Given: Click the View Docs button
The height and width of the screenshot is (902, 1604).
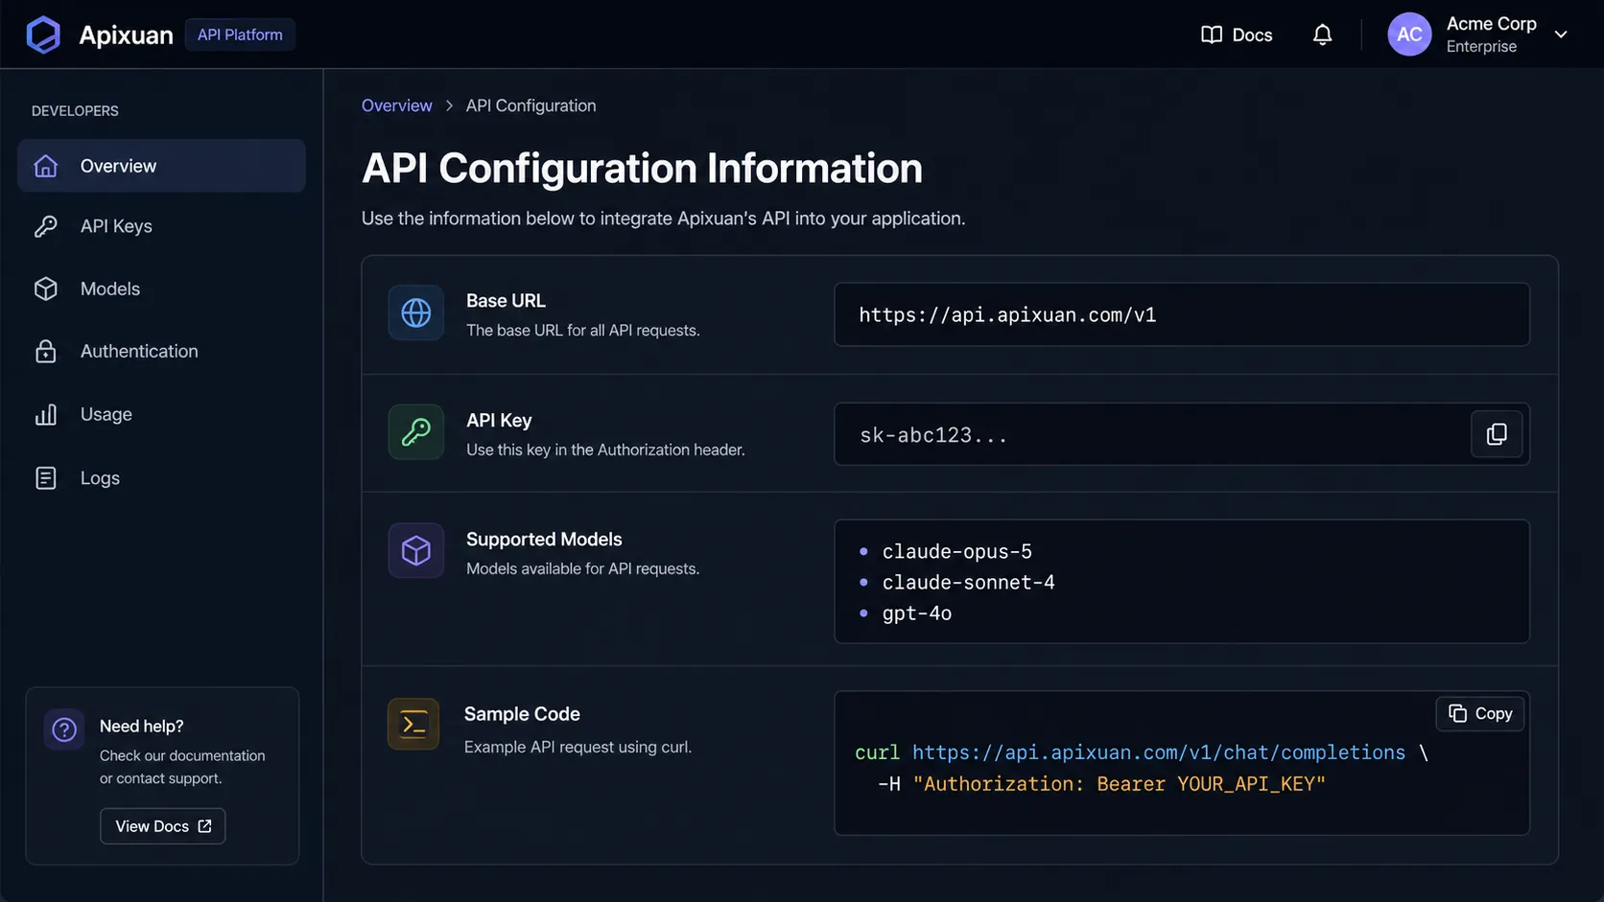Looking at the screenshot, I should 163,826.
